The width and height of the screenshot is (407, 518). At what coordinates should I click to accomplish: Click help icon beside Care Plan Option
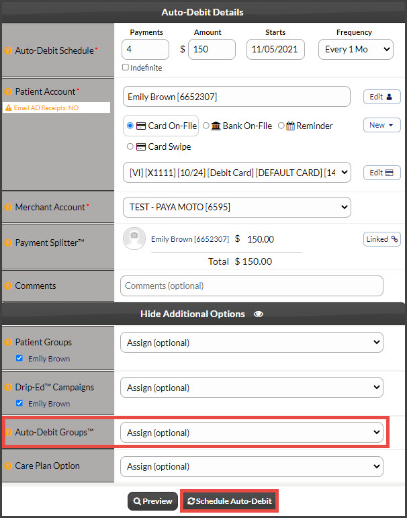click(x=8, y=466)
